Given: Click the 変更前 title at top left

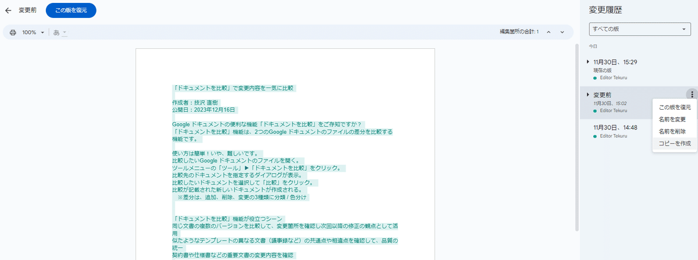Looking at the screenshot, I should click(x=26, y=10).
